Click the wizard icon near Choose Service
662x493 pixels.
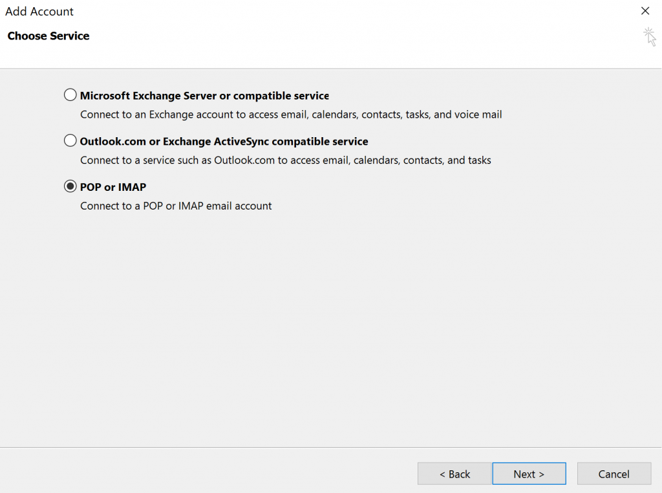pos(650,36)
